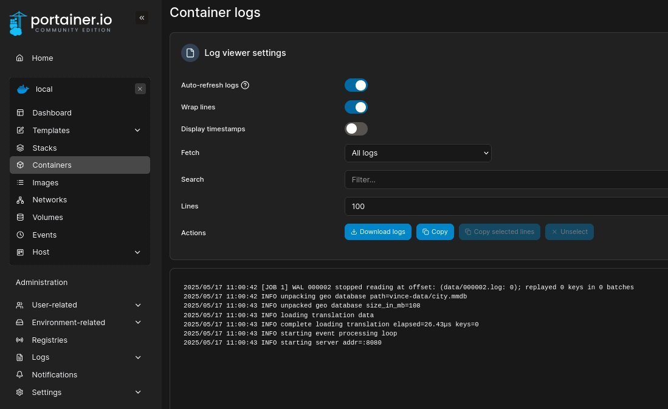Select the 'WAL 000002 stopped reading' log line
The height and width of the screenshot is (409, 668).
coord(408,287)
